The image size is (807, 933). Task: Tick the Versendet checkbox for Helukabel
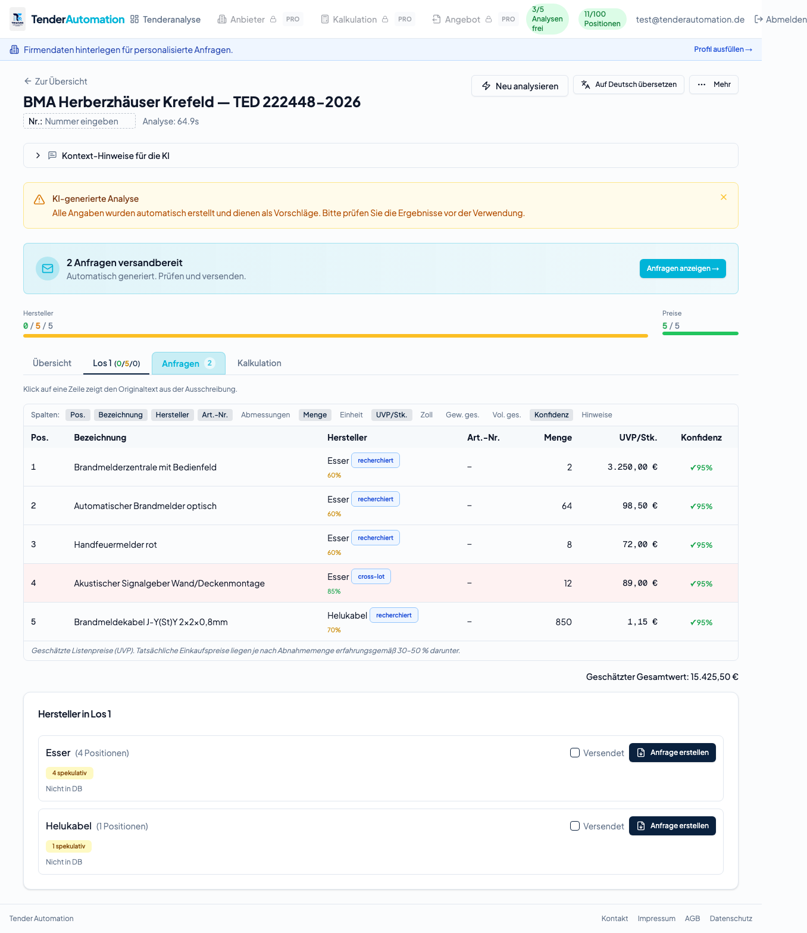pos(575,826)
